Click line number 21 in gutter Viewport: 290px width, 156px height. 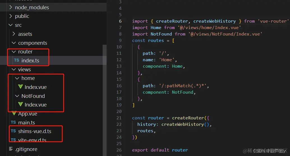pyautogui.click(x=119, y=118)
